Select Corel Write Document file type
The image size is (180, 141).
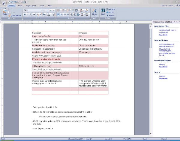coord(167,44)
